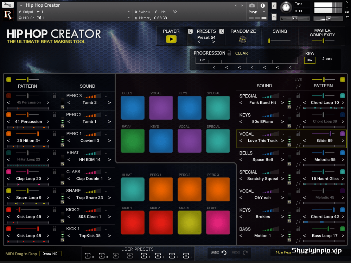
Task: Lock the Kick Loop 46 pattern padlock
Action: point(55,229)
